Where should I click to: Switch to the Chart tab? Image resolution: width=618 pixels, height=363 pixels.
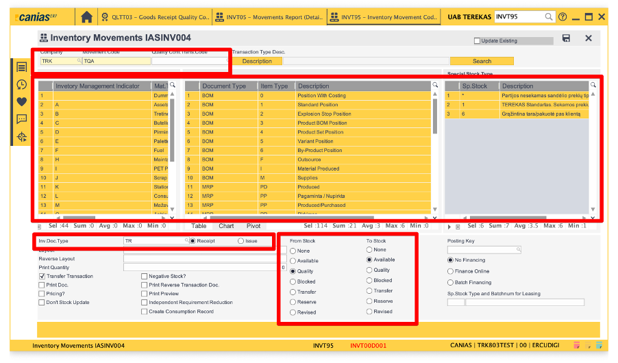(226, 226)
